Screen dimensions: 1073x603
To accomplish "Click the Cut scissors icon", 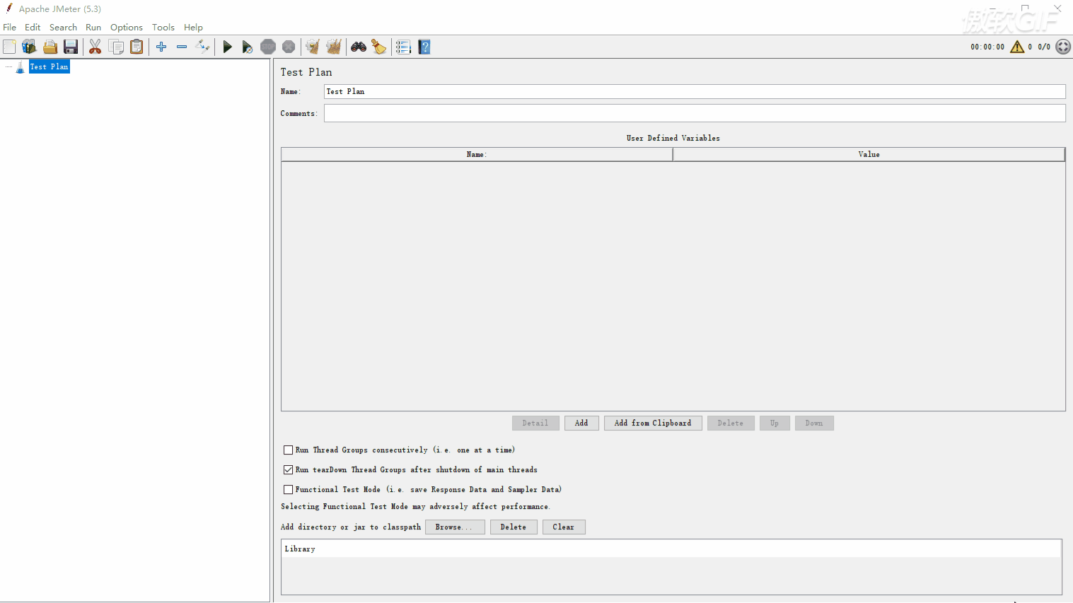I will [x=95, y=47].
